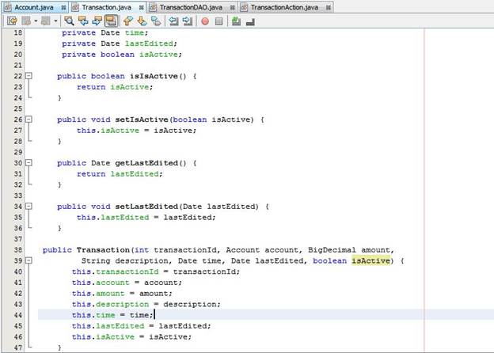Viewport: 494px width, 353px height.
Task: Switch to the TransactionAction.java tab
Action: click(x=284, y=7)
